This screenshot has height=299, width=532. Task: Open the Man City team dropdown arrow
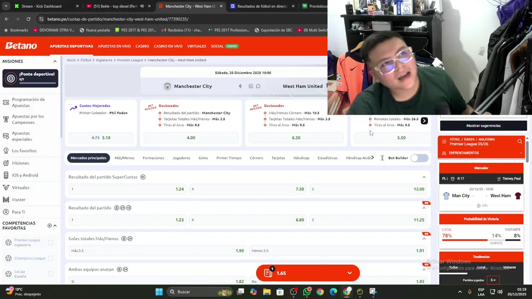point(473,196)
